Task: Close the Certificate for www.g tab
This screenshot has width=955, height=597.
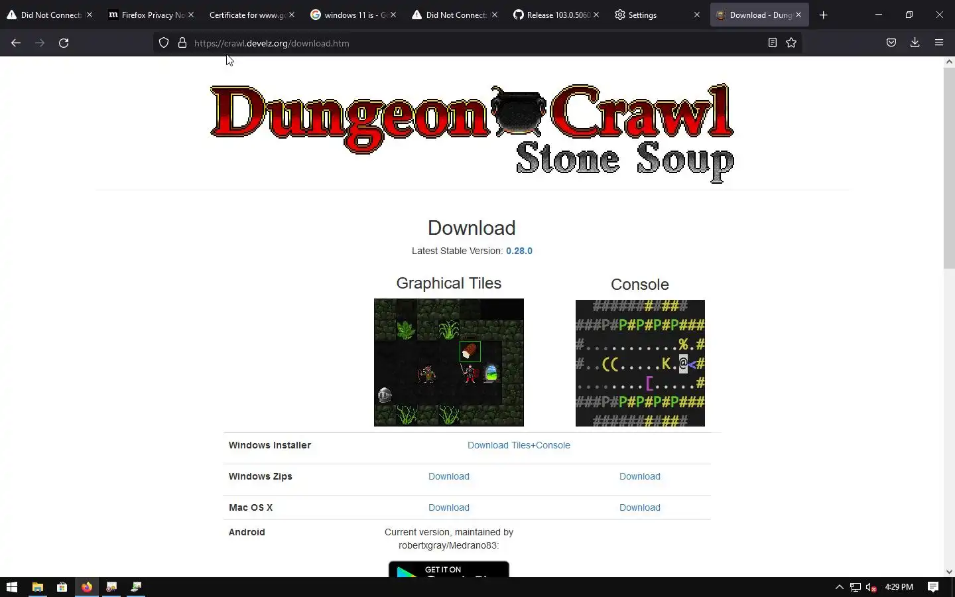Action: [x=292, y=15]
